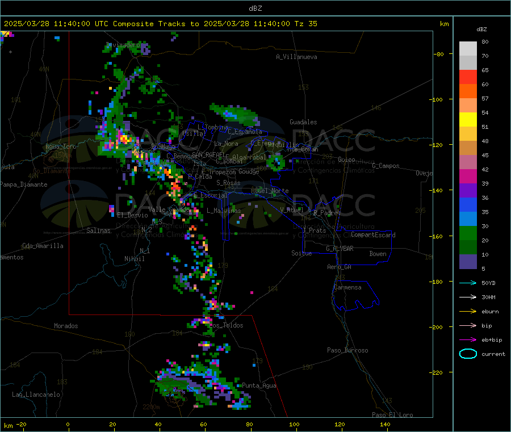Click the 'Nihuil' map label
The height and width of the screenshot is (432, 511).
[134, 259]
